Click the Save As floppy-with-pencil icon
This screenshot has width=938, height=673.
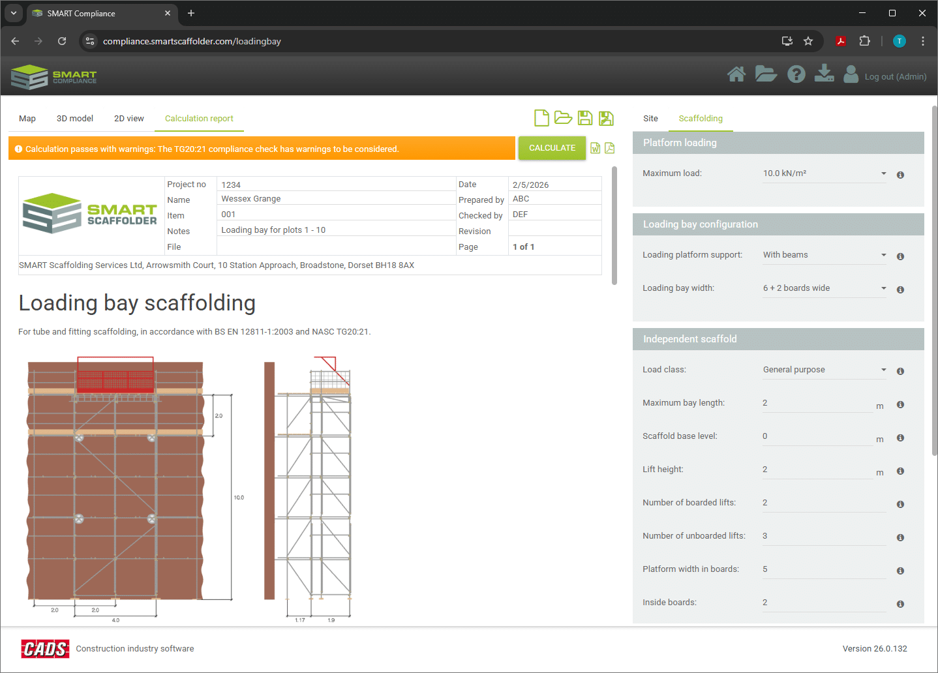click(x=607, y=118)
